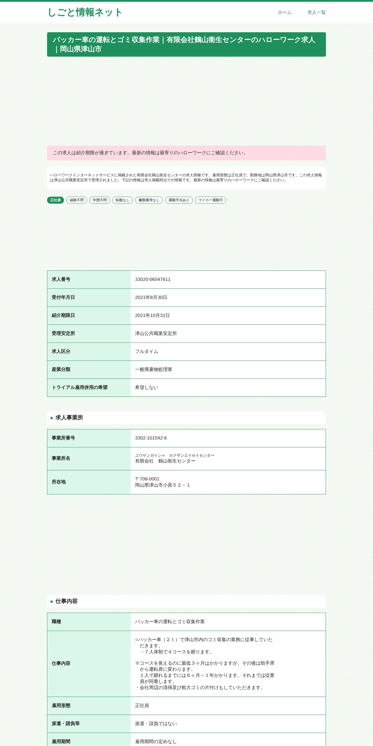Image resolution: width=373 pixels, height=746 pixels.
Task: Click the 求人区分 row label
Action: pos(61,352)
